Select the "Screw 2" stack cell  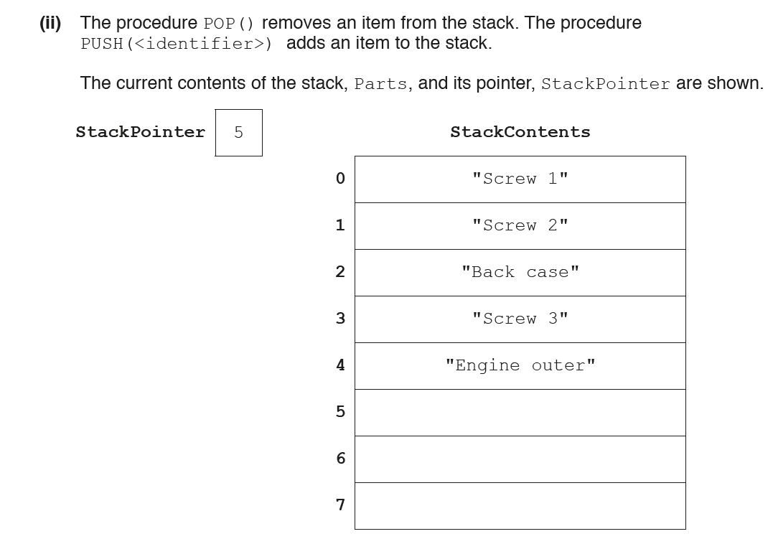[520, 226]
